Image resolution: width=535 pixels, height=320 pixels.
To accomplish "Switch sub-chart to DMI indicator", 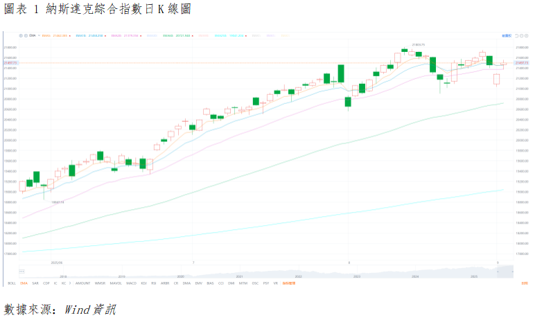I will pos(231,283).
